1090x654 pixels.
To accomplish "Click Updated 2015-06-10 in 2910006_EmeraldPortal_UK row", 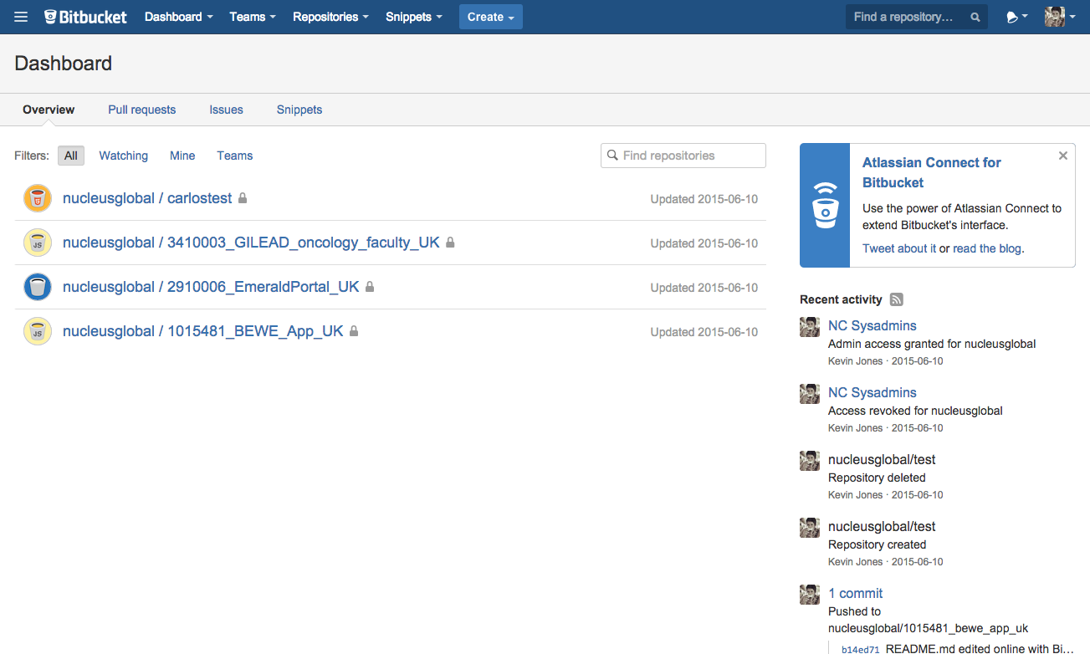I will (704, 288).
